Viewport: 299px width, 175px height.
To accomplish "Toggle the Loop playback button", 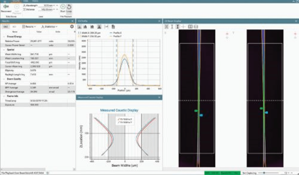I will 69,7.
